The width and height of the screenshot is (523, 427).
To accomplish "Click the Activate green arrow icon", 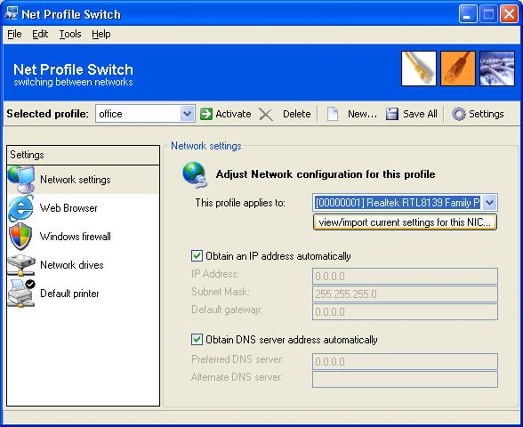I will click(x=206, y=114).
